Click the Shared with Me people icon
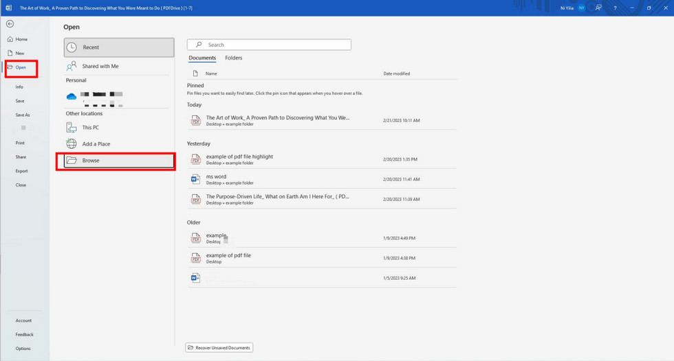The image size is (674, 361). point(72,67)
